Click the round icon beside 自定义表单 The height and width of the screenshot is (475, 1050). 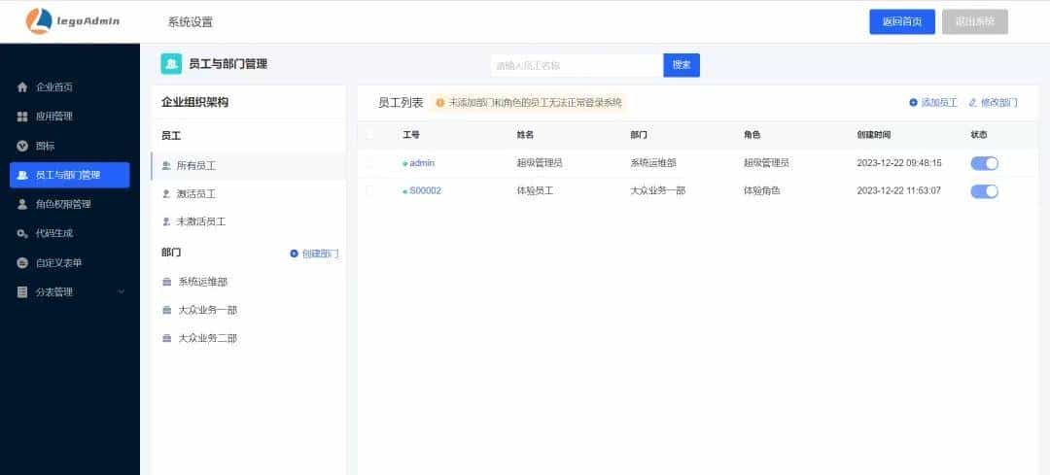pyautogui.click(x=22, y=263)
